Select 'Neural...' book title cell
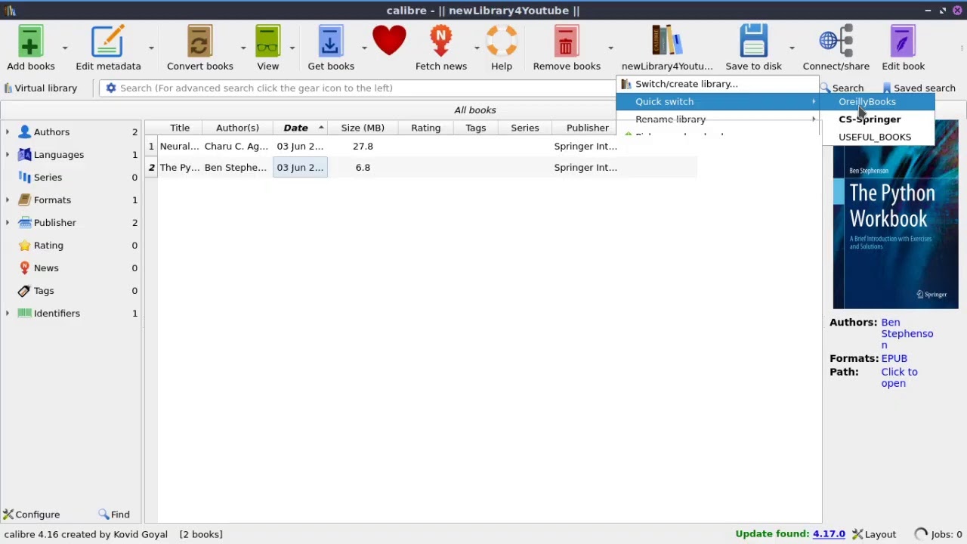Screen dimensions: 967x544 [x=180, y=147]
